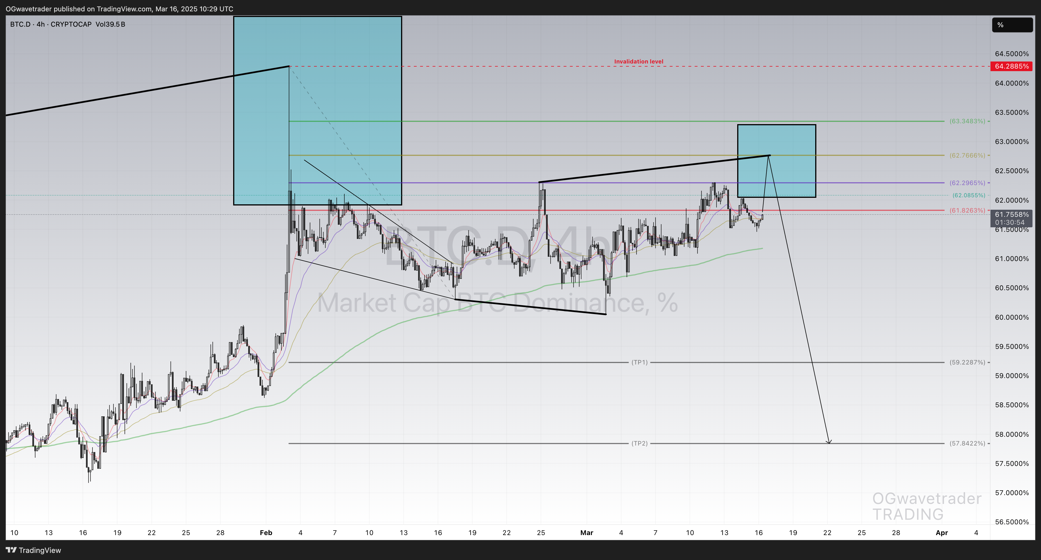This screenshot has height=560, width=1041.
Task: Select the red 64.2885% price label
Action: tap(1012, 66)
